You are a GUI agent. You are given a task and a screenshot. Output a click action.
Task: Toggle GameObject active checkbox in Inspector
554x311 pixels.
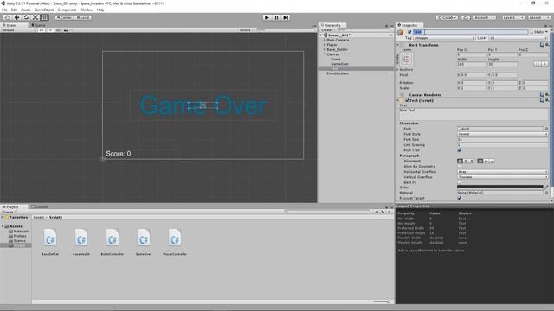click(x=409, y=32)
